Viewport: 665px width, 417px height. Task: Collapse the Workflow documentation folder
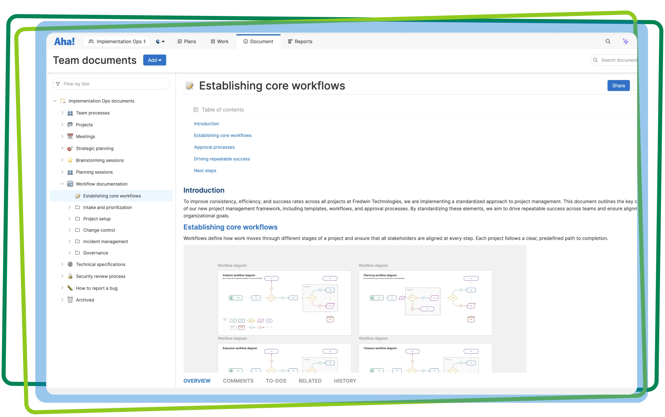pos(62,184)
